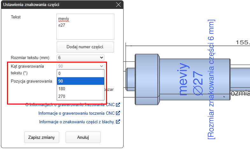This screenshot has height=149, width=250.
Task: Click external-link icon beside toczenia CNC link
Action: coord(118,113)
